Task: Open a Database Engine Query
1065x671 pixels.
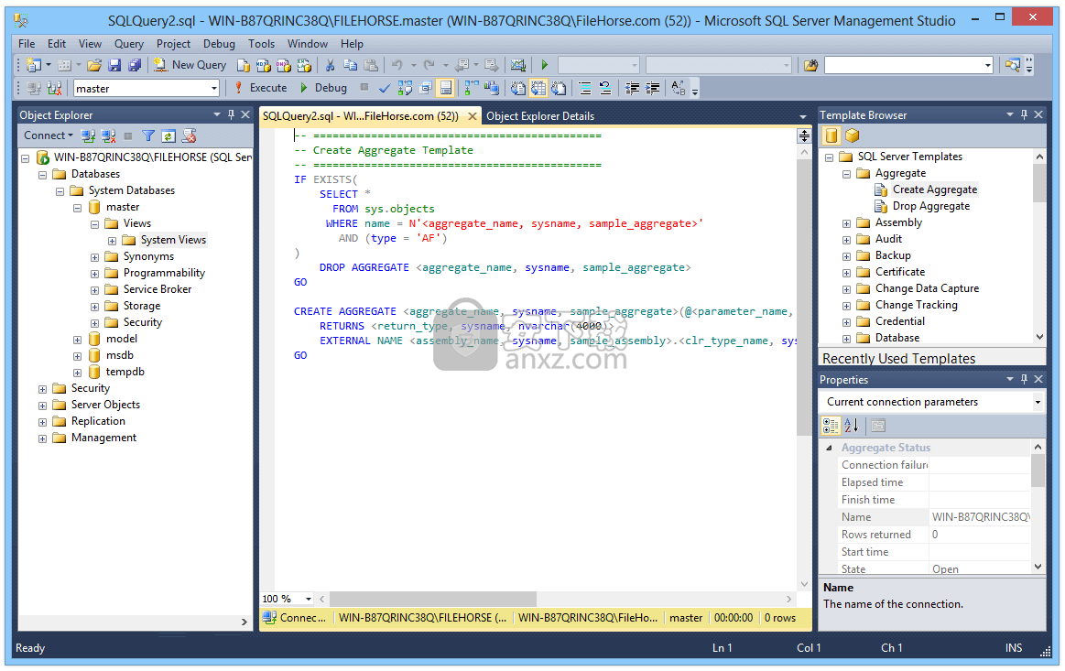Action: tap(244, 65)
